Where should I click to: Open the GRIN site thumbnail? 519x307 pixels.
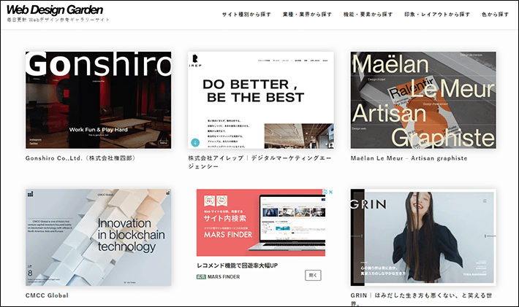tap(423, 237)
